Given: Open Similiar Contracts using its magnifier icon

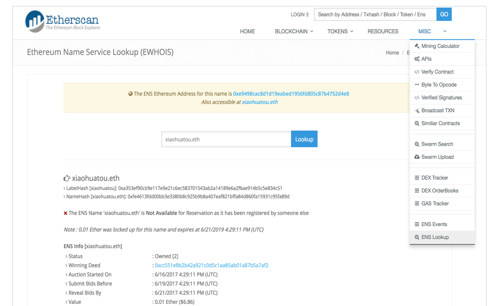Looking at the screenshot, I should (417, 123).
